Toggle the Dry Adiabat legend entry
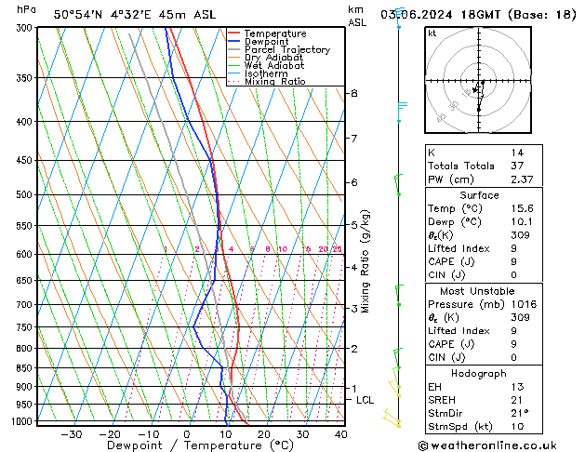Viewport: 585px width, 452px height. pyautogui.click(x=275, y=58)
